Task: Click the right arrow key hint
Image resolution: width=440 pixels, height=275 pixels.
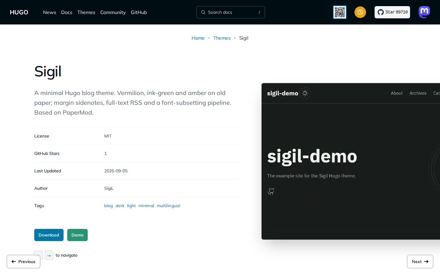Action: tap(49, 255)
